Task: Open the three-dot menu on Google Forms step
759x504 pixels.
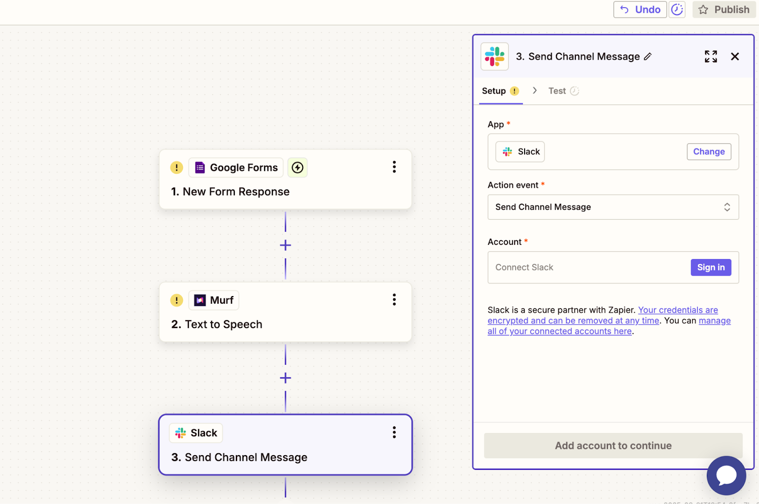Action: 394,167
